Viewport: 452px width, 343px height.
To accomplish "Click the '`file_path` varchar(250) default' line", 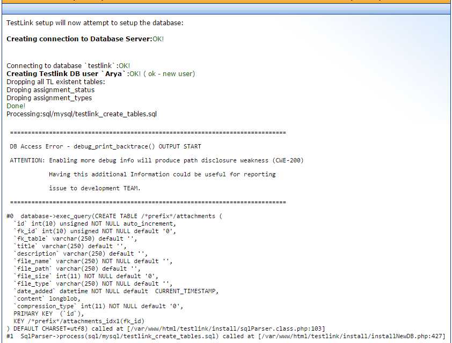I will (x=77, y=269).
